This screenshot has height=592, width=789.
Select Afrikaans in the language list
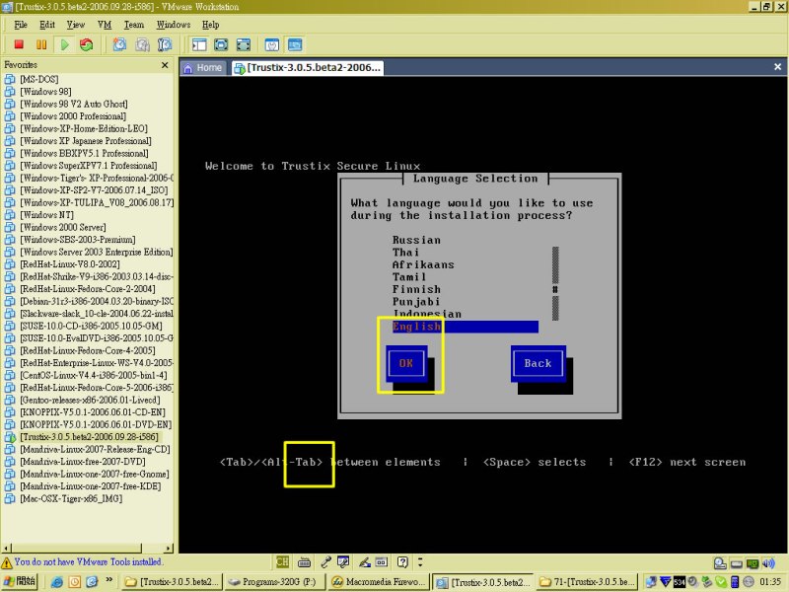pyautogui.click(x=423, y=264)
